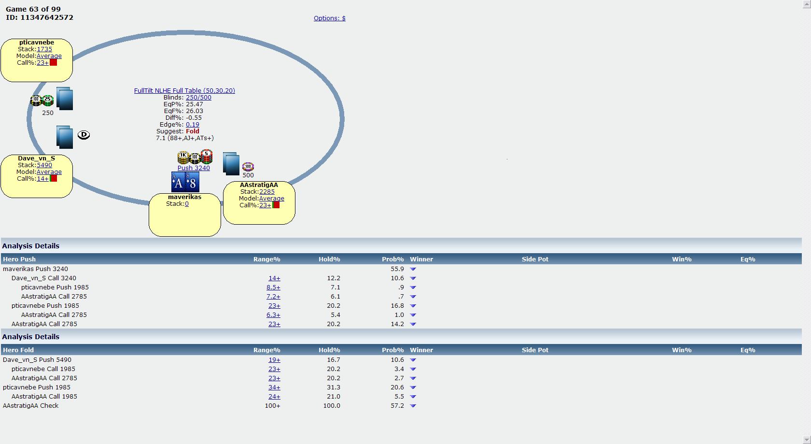This screenshot has width=811, height=444.
Task: Click the dealer button chip icon
Action: click(84, 135)
